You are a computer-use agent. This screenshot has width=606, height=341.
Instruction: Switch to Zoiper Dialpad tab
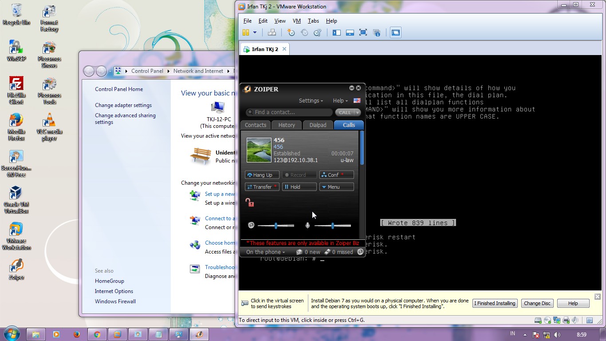click(318, 125)
